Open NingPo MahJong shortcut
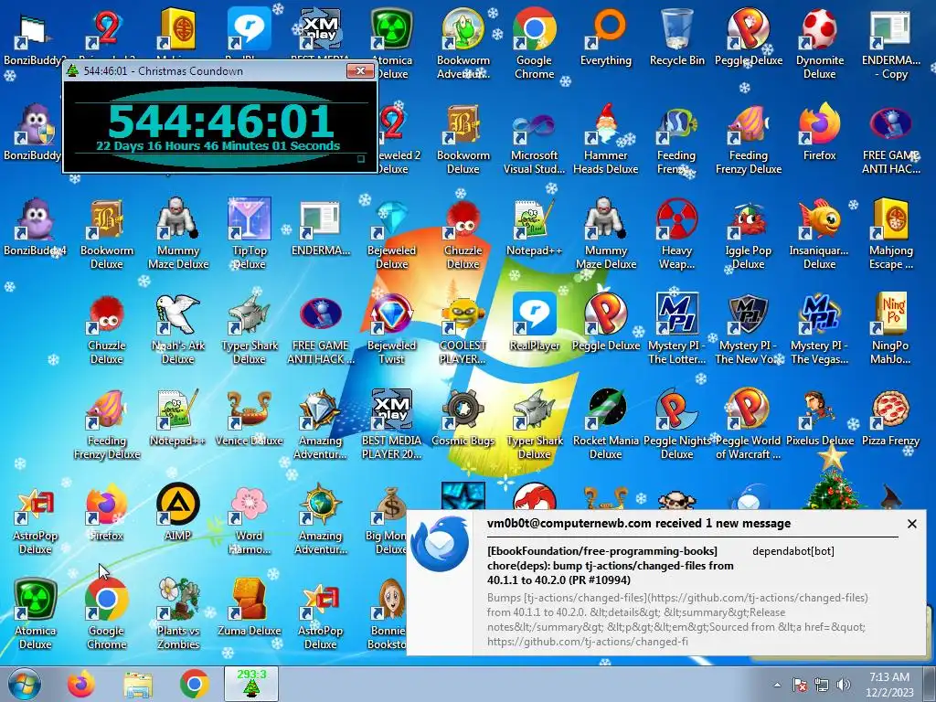Viewport: 936px width, 702px height. (x=890, y=328)
